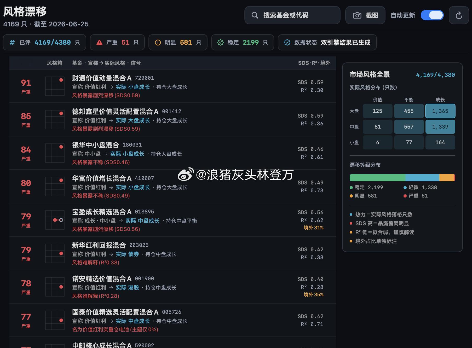
Task: Select the 小盘 成长 cell 164
Action: [440, 142]
